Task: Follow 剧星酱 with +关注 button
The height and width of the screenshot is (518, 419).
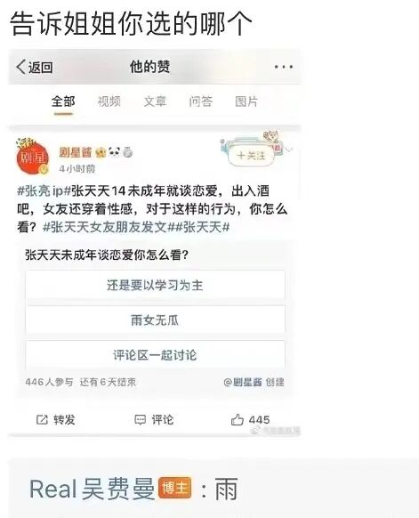Action: point(251,156)
